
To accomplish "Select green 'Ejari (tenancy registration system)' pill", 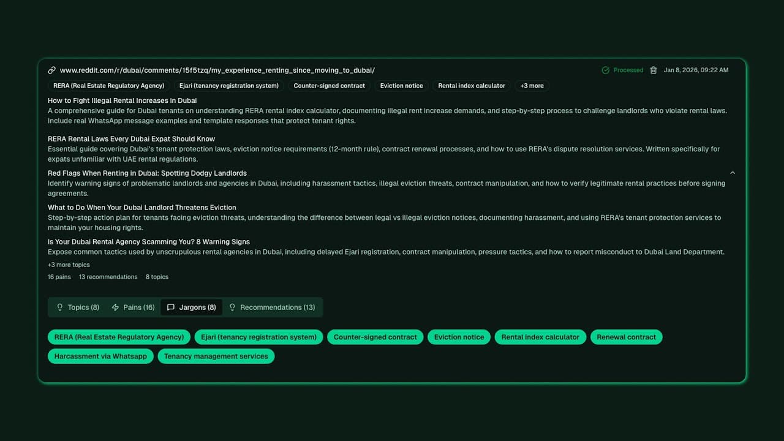I will (258, 337).
